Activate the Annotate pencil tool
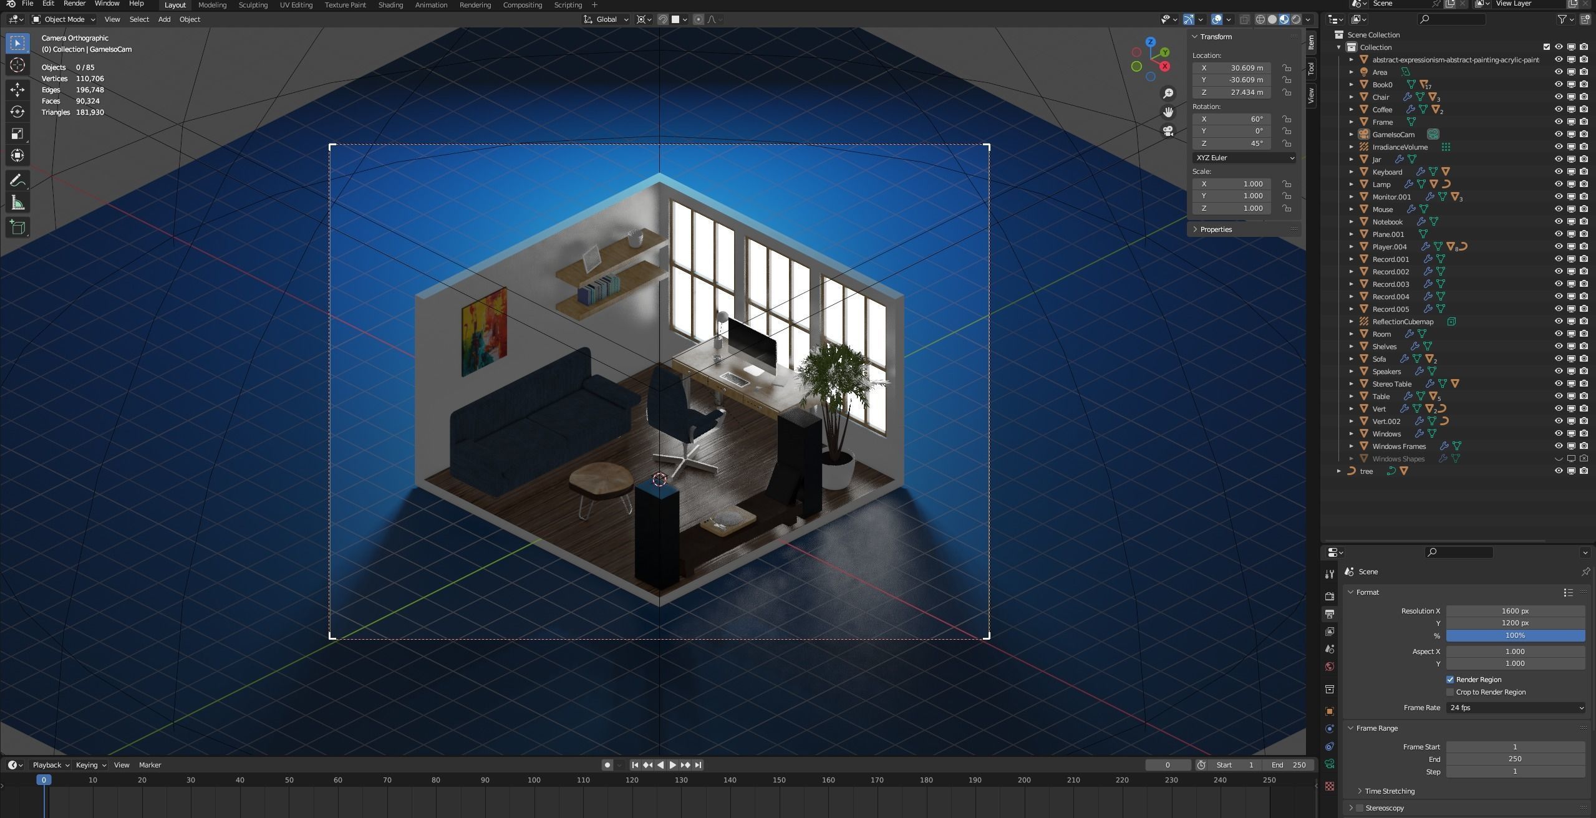This screenshot has height=818, width=1596. [17, 181]
